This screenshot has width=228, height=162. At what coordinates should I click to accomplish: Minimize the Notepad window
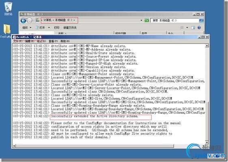200,37
